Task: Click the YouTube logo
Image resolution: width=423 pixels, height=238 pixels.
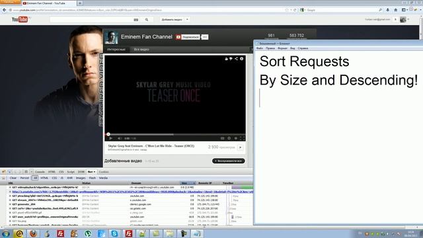Action: point(20,19)
